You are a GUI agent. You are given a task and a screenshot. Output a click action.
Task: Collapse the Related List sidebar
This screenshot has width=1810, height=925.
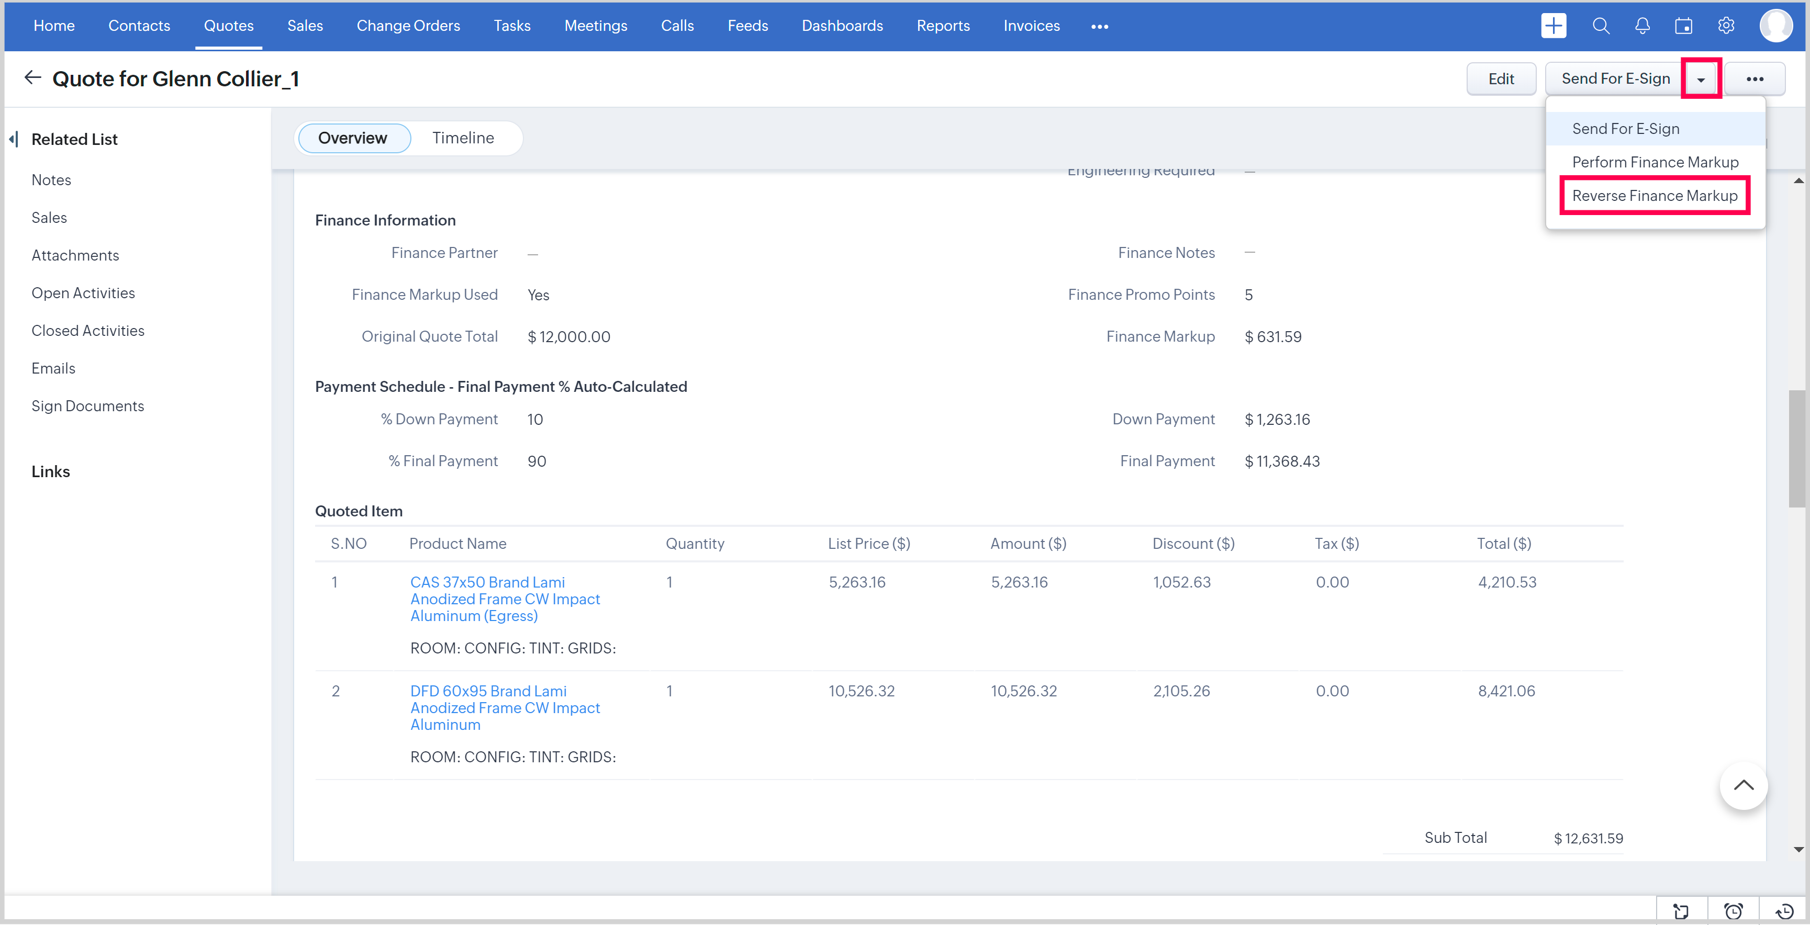point(14,139)
